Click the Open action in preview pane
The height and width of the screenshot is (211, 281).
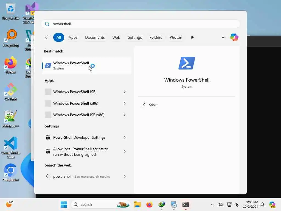[187, 105]
